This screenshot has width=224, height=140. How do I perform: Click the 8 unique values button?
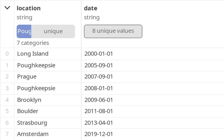(x=113, y=31)
